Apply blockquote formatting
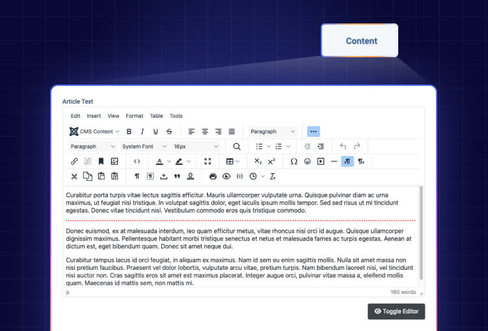 (x=177, y=176)
